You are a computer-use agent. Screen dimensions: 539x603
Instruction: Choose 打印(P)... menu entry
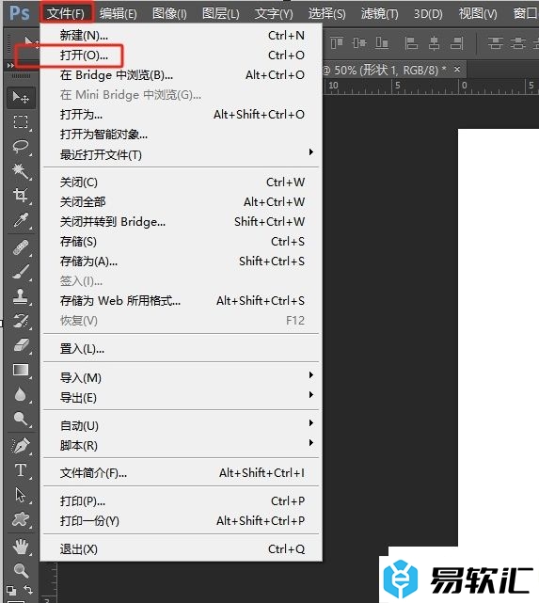(181, 501)
